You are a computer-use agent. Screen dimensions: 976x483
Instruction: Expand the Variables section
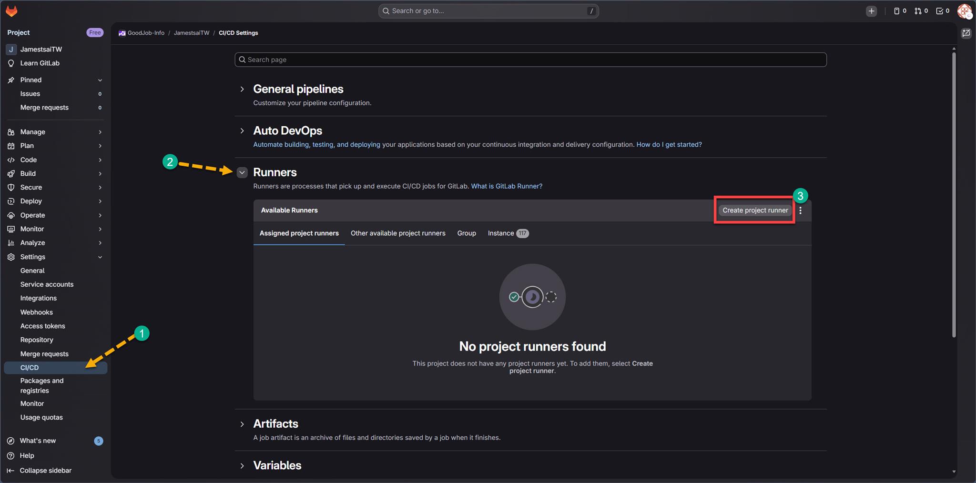(x=242, y=466)
